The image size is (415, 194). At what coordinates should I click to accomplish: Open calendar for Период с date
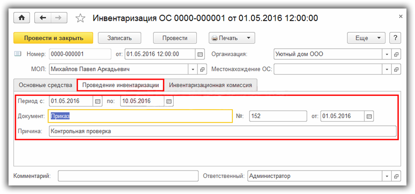pos(98,101)
